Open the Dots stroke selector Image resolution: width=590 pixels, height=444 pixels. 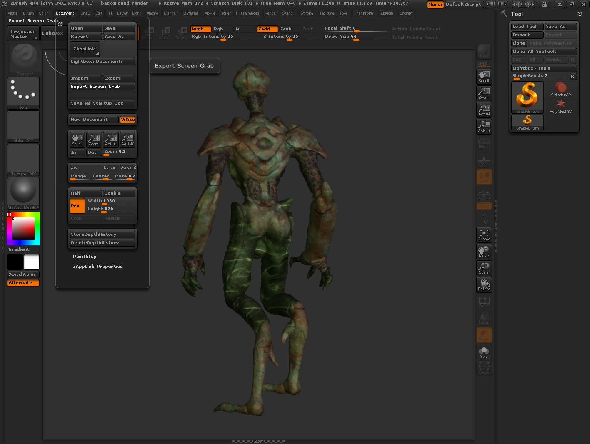point(24,93)
